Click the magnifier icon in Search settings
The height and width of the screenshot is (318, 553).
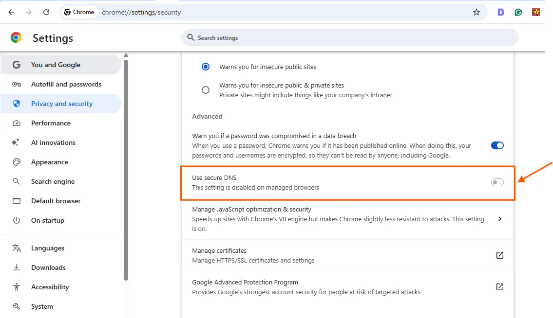tap(191, 37)
